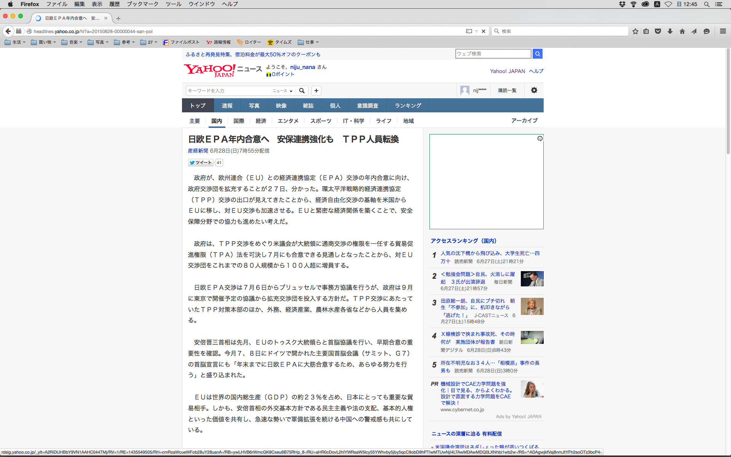Switch to the ランキング tab
731x457 pixels.
(408, 105)
